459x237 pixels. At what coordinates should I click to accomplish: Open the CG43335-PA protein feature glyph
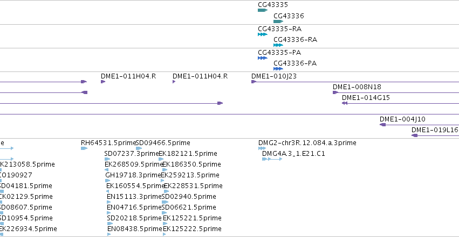click(263, 58)
